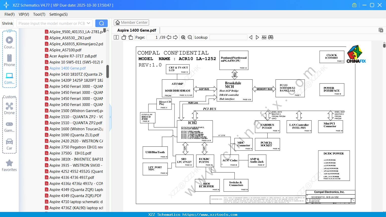386x217 pixels.
Task: Open Aspire 2420 2920 - WISTRON file
Action: [x=74, y=141]
